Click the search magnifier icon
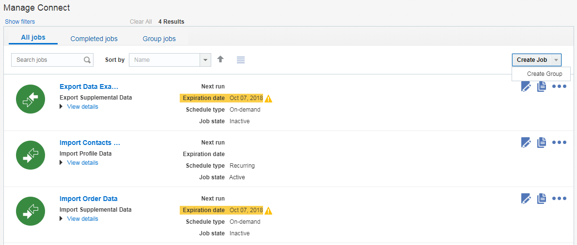 click(x=87, y=60)
